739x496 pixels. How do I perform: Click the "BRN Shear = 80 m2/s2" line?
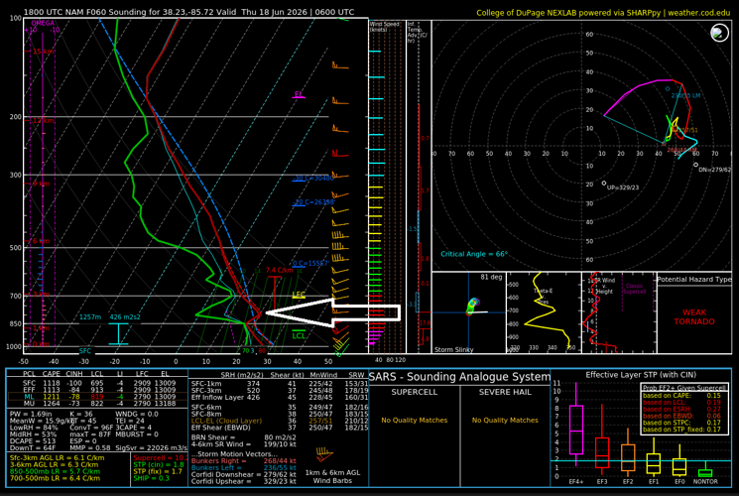pyautogui.click(x=243, y=437)
